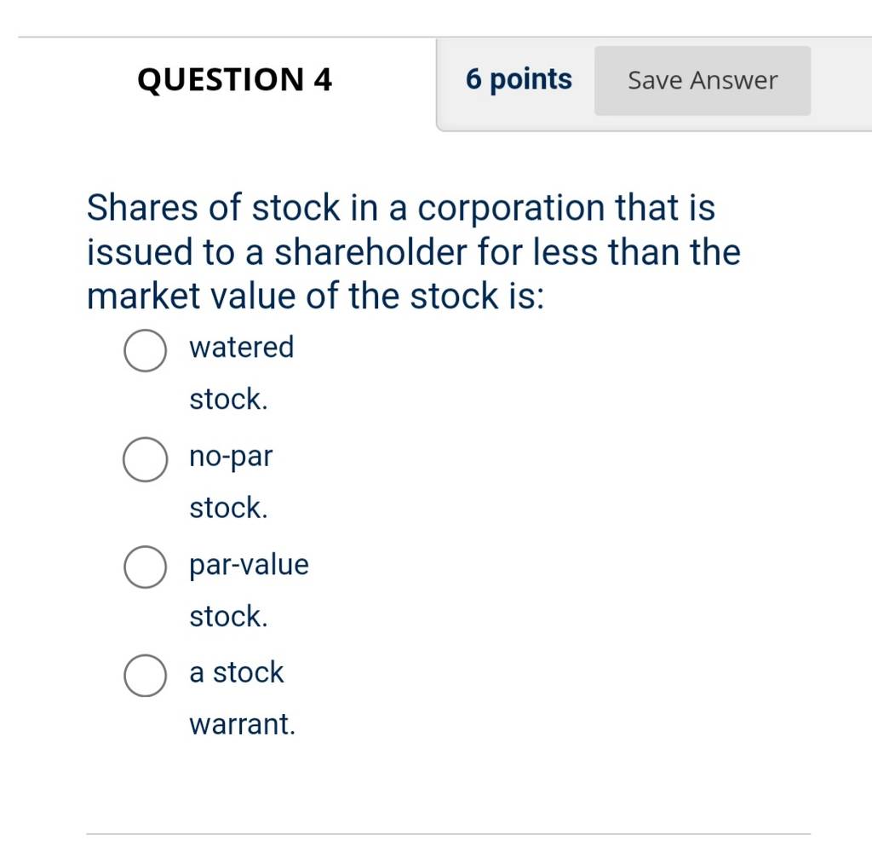
Task: Mark the "par-value stock." radio button
Action: pos(145,567)
